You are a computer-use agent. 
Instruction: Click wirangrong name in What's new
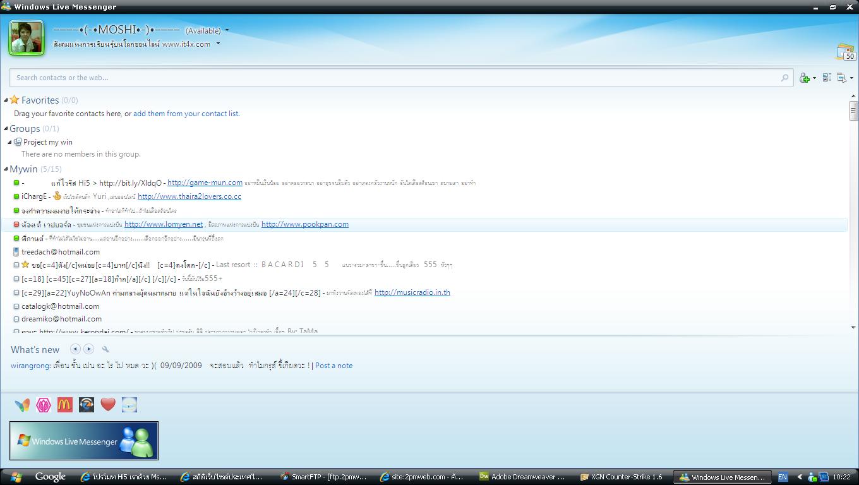[30, 366]
